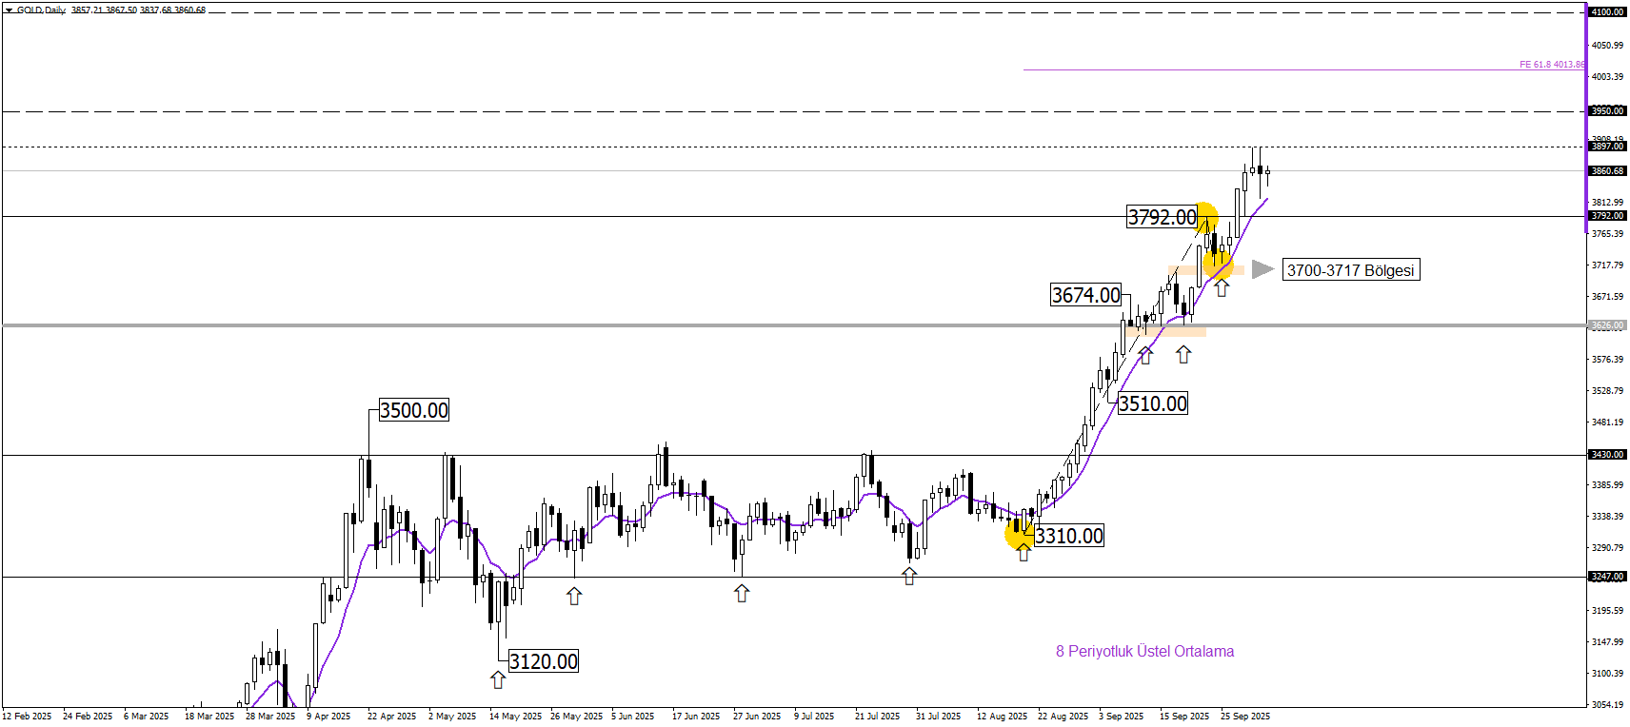Click the 3500.00 price annotation

[x=413, y=410]
